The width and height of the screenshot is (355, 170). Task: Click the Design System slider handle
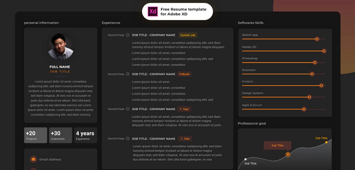[x=309, y=97]
